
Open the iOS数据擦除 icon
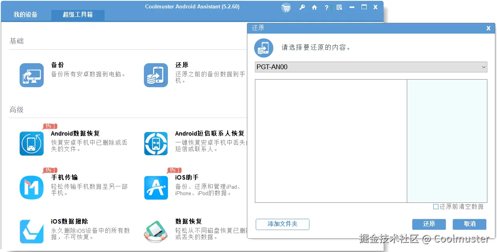(32, 231)
